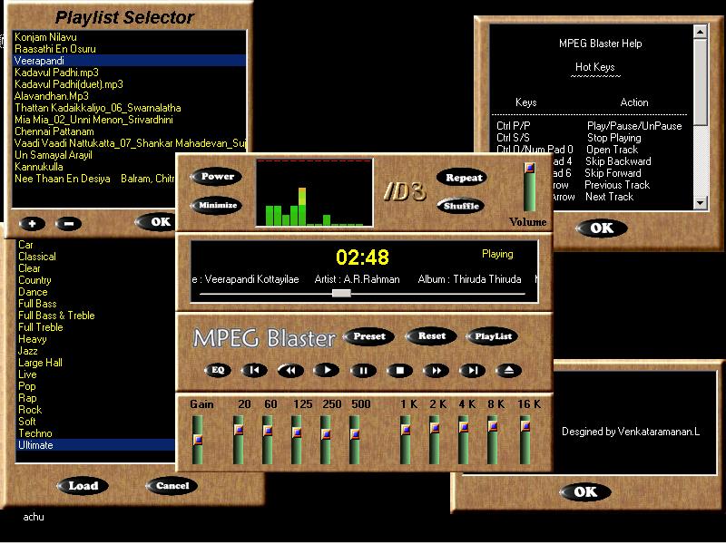This screenshot has height=544, width=726.
Task: Cancel the preset selection
Action: coord(172,486)
